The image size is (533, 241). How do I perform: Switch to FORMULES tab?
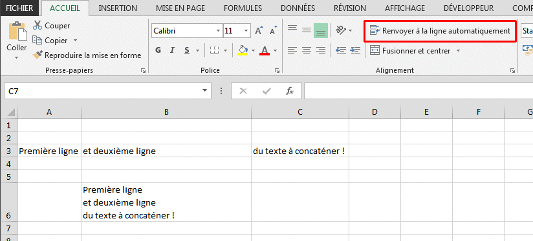point(243,8)
